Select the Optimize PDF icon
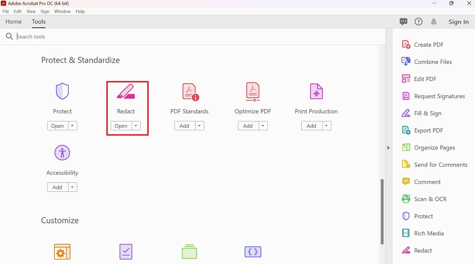This screenshot has width=475, height=264. tap(253, 92)
